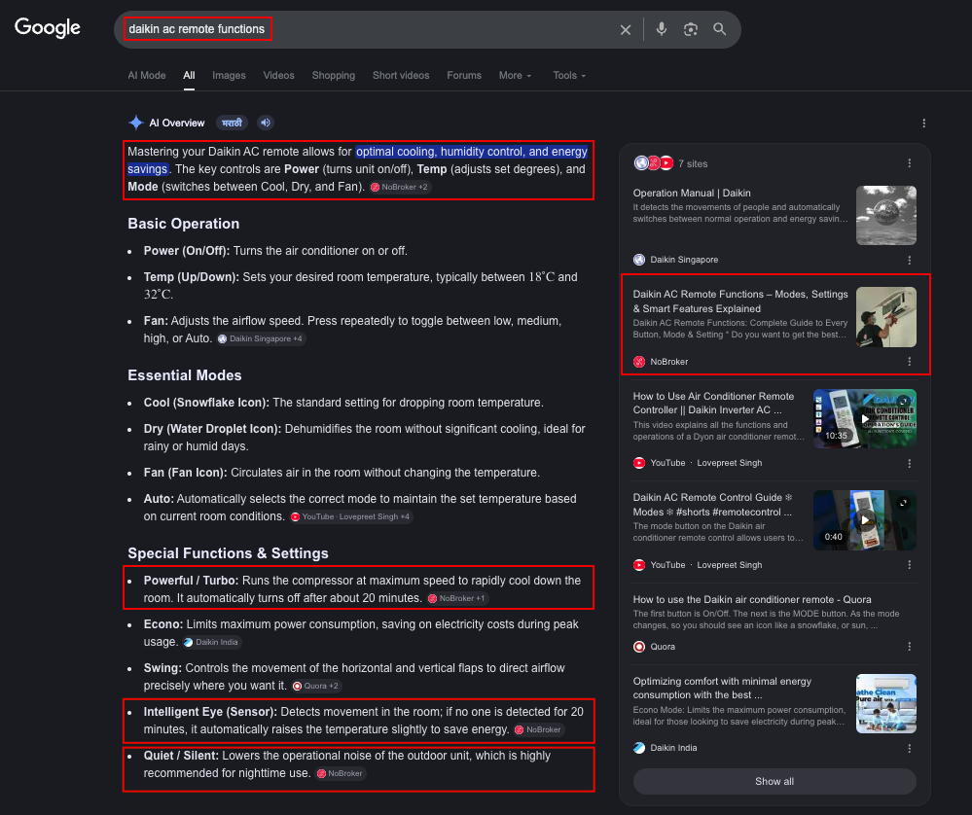Open options for the 10:35 YouTube video
972x815 pixels.
(910, 464)
